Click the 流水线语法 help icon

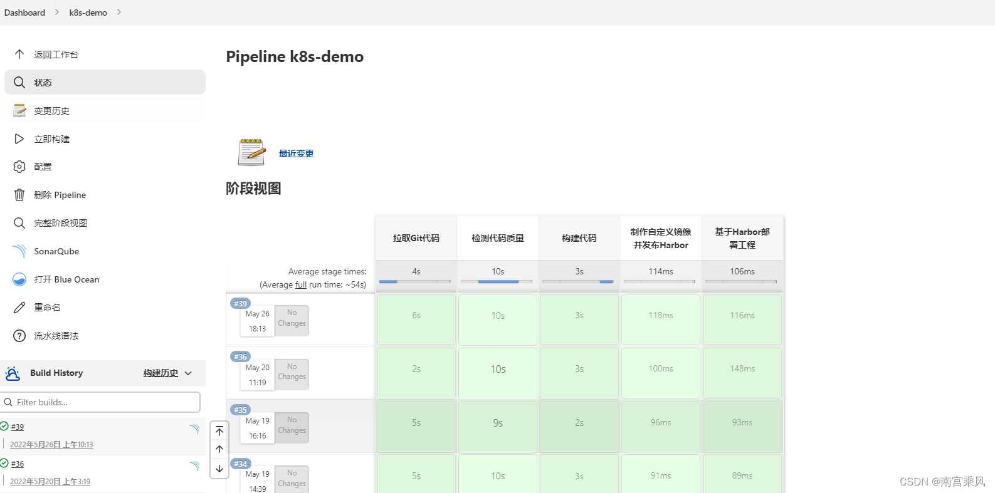click(19, 336)
